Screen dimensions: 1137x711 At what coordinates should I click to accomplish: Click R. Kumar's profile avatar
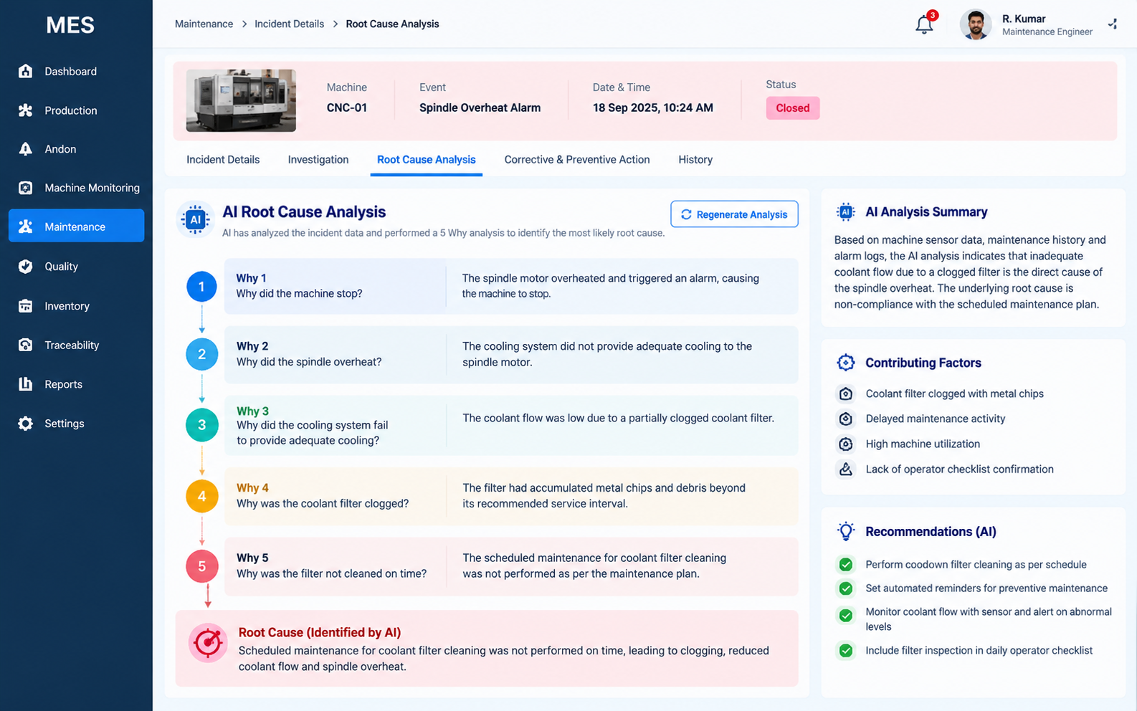pos(976,24)
